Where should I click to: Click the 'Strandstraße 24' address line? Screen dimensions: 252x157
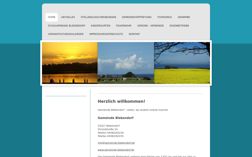click(108, 129)
